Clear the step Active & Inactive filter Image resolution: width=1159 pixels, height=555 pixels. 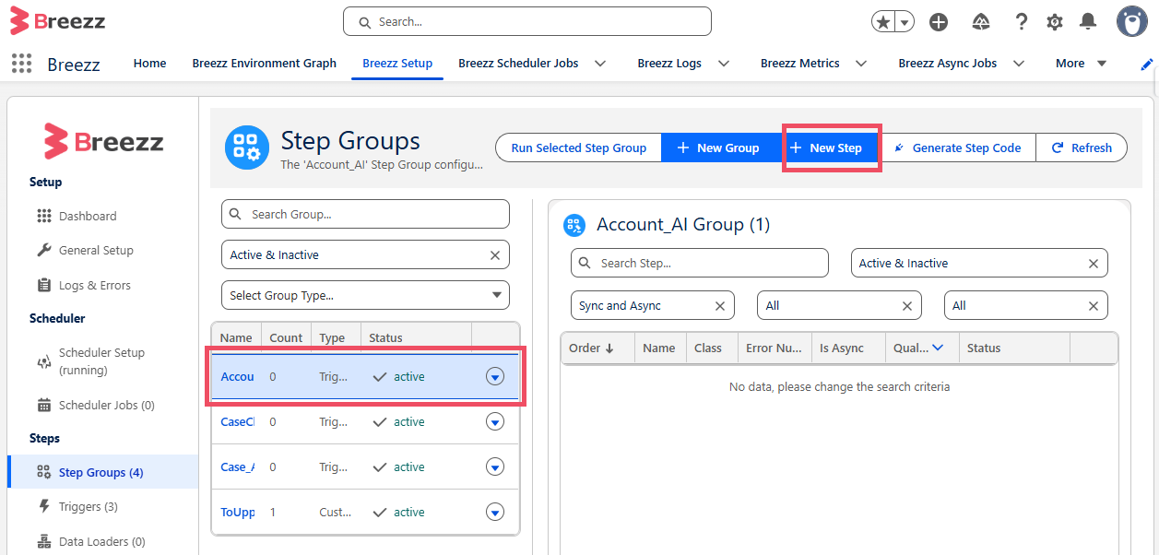(x=1094, y=264)
